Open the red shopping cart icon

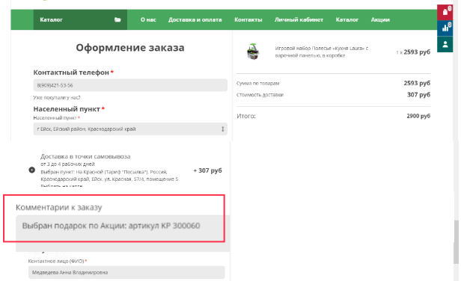[x=445, y=13]
